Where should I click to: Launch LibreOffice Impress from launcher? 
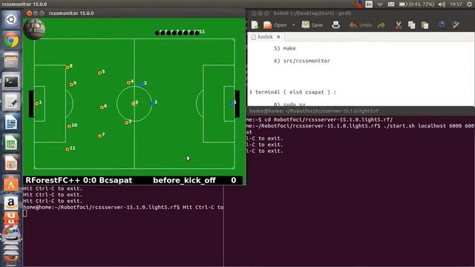pos(11,164)
